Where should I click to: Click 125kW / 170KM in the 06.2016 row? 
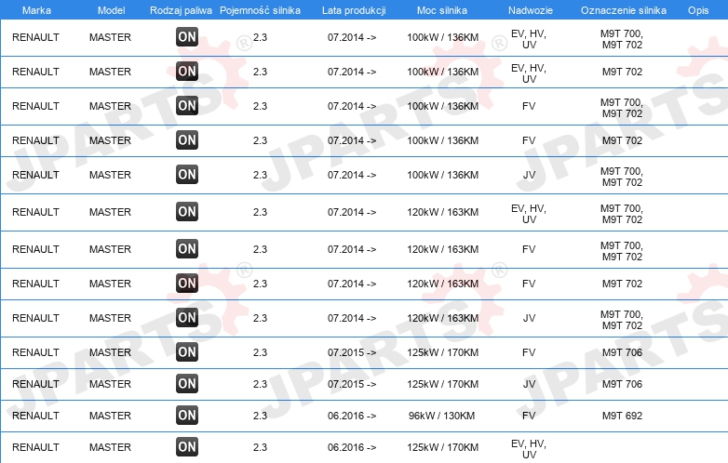442,447
